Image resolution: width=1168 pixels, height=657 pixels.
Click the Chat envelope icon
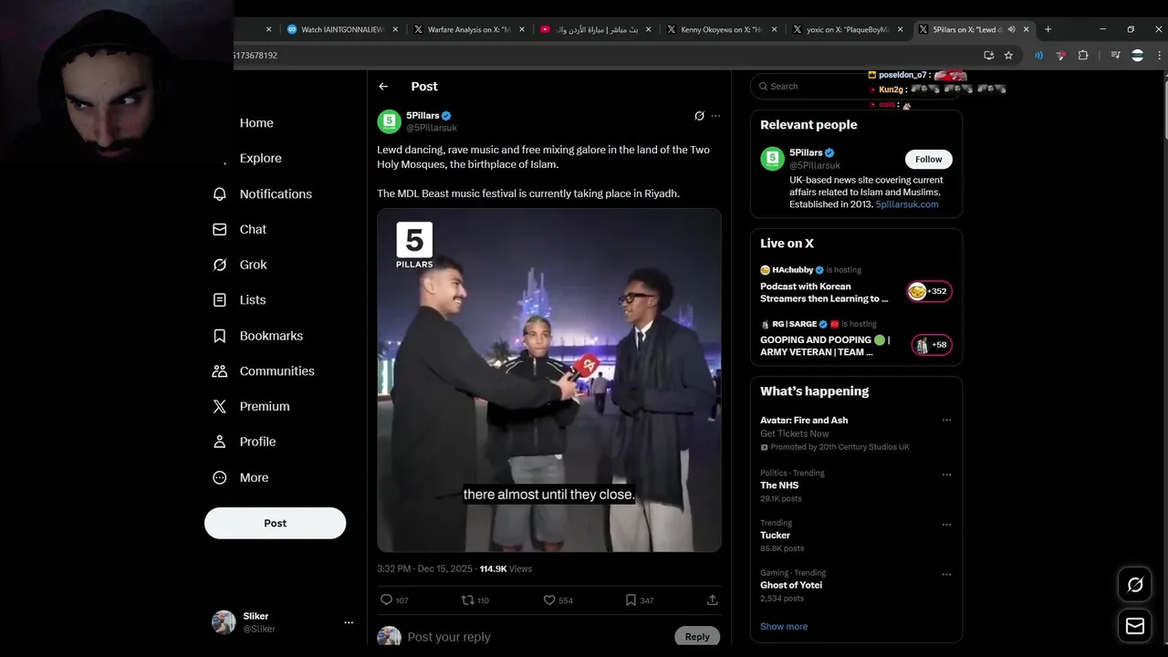click(x=219, y=229)
